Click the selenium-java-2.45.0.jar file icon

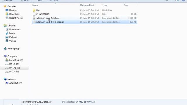(34, 18)
